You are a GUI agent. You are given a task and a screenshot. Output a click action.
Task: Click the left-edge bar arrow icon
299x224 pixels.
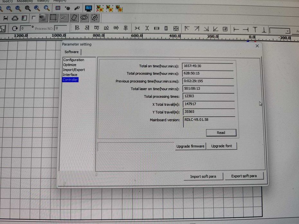tap(236, 29)
